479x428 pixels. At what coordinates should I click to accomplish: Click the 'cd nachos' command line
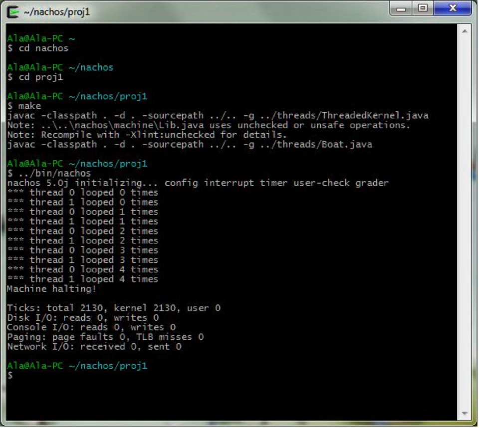pos(43,48)
